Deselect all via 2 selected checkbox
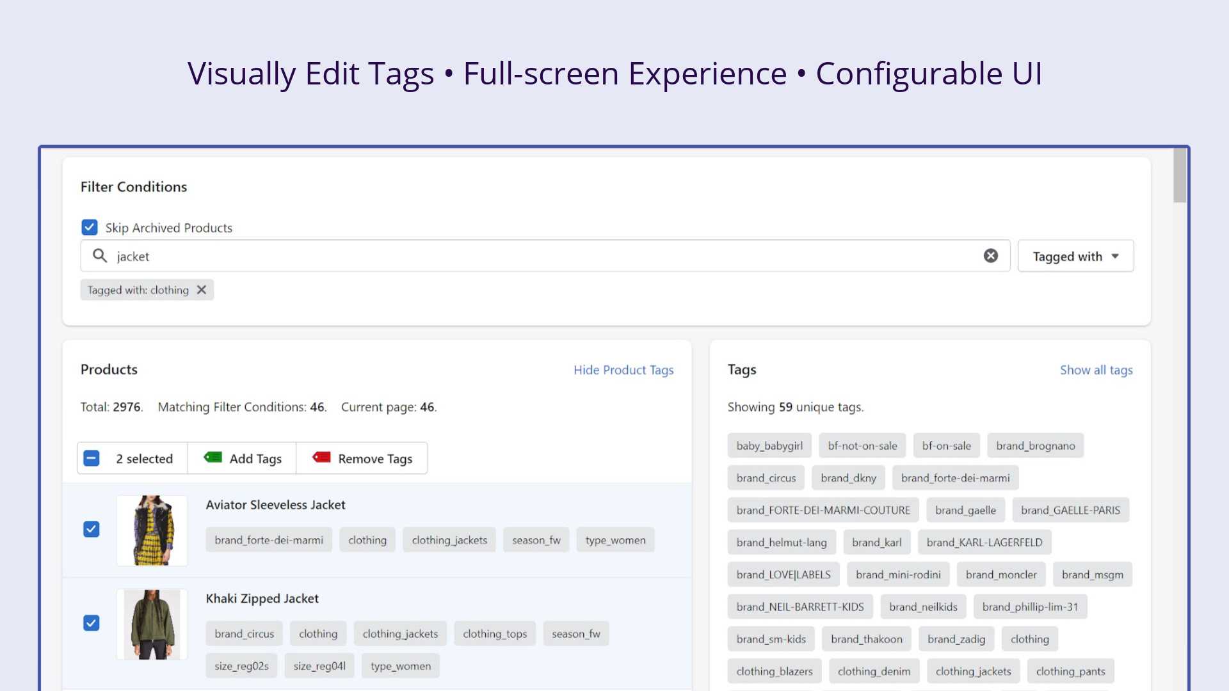The height and width of the screenshot is (691, 1229). 92,458
